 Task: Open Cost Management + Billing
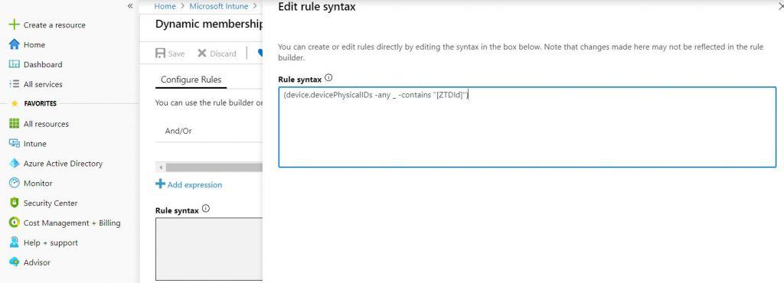72,223
